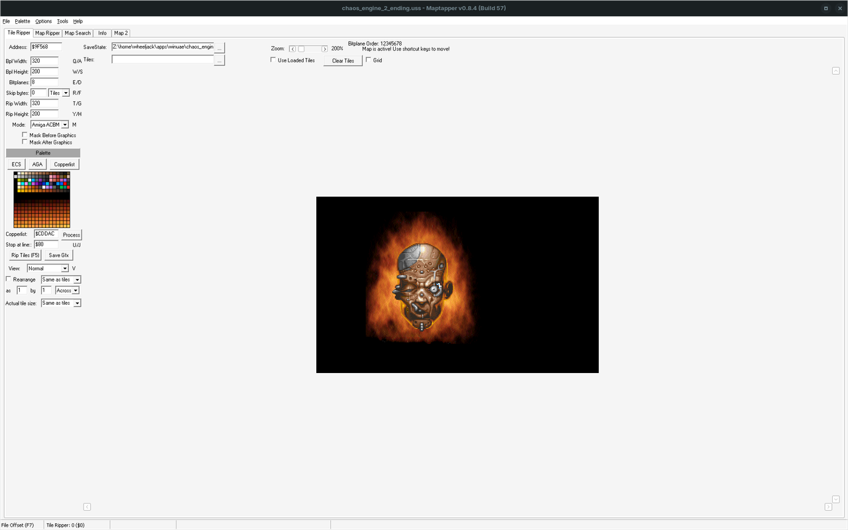Screen dimensions: 848x530
Task: Open the Tools menu
Action: 62,21
